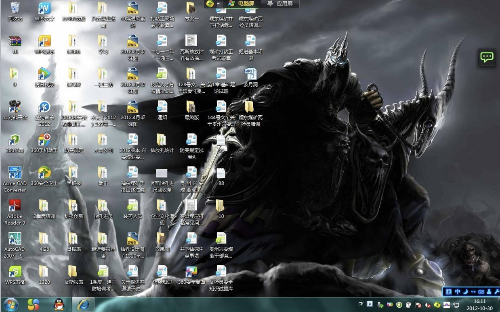This screenshot has width=500, height=312.
Task: Toggle moon half-width mode on IME bar
Action: [x=465, y=291]
